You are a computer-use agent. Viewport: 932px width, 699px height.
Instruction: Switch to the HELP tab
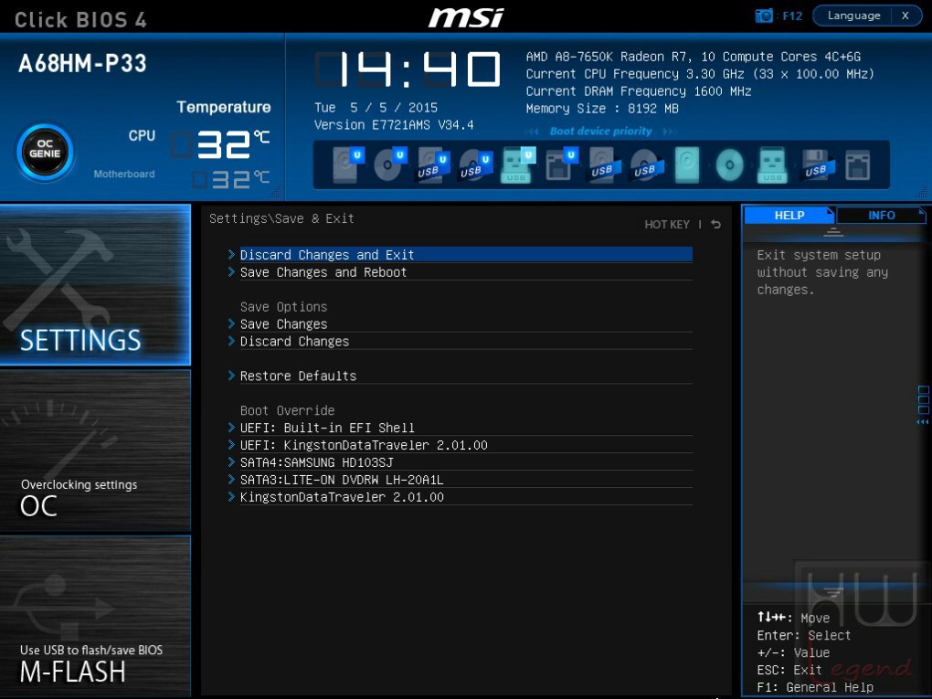click(x=789, y=215)
